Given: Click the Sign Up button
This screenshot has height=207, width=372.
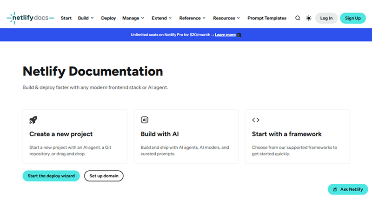Looking at the screenshot, I should [x=353, y=18].
